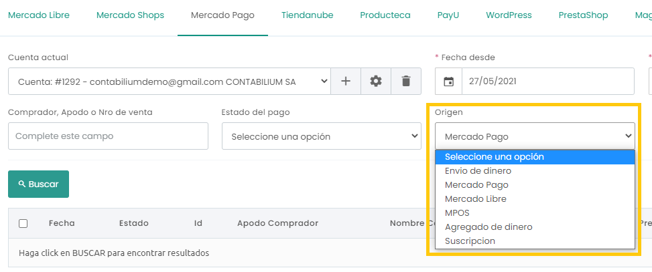Go to the Tiendanube tab

click(308, 15)
